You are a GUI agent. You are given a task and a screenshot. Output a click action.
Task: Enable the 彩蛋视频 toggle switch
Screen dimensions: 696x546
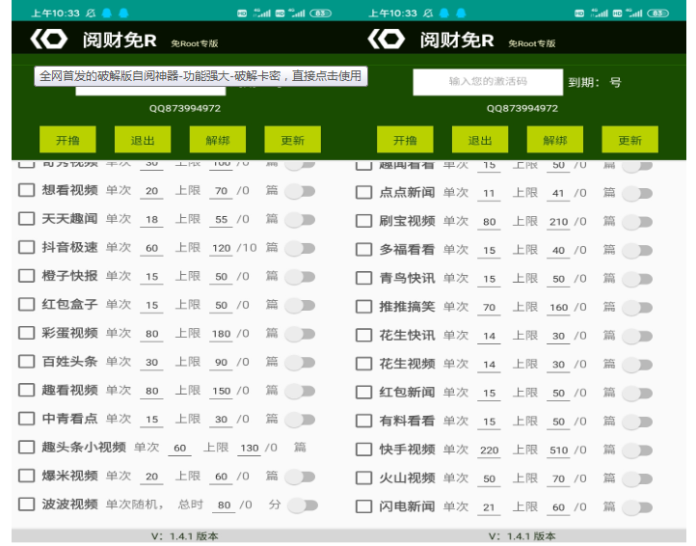coord(300,334)
